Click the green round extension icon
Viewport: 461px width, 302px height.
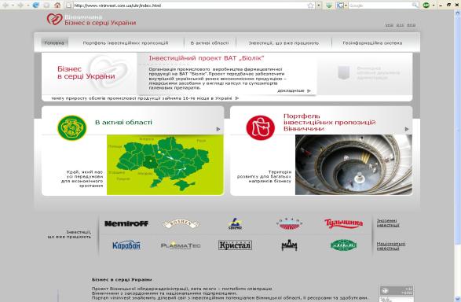426,6
